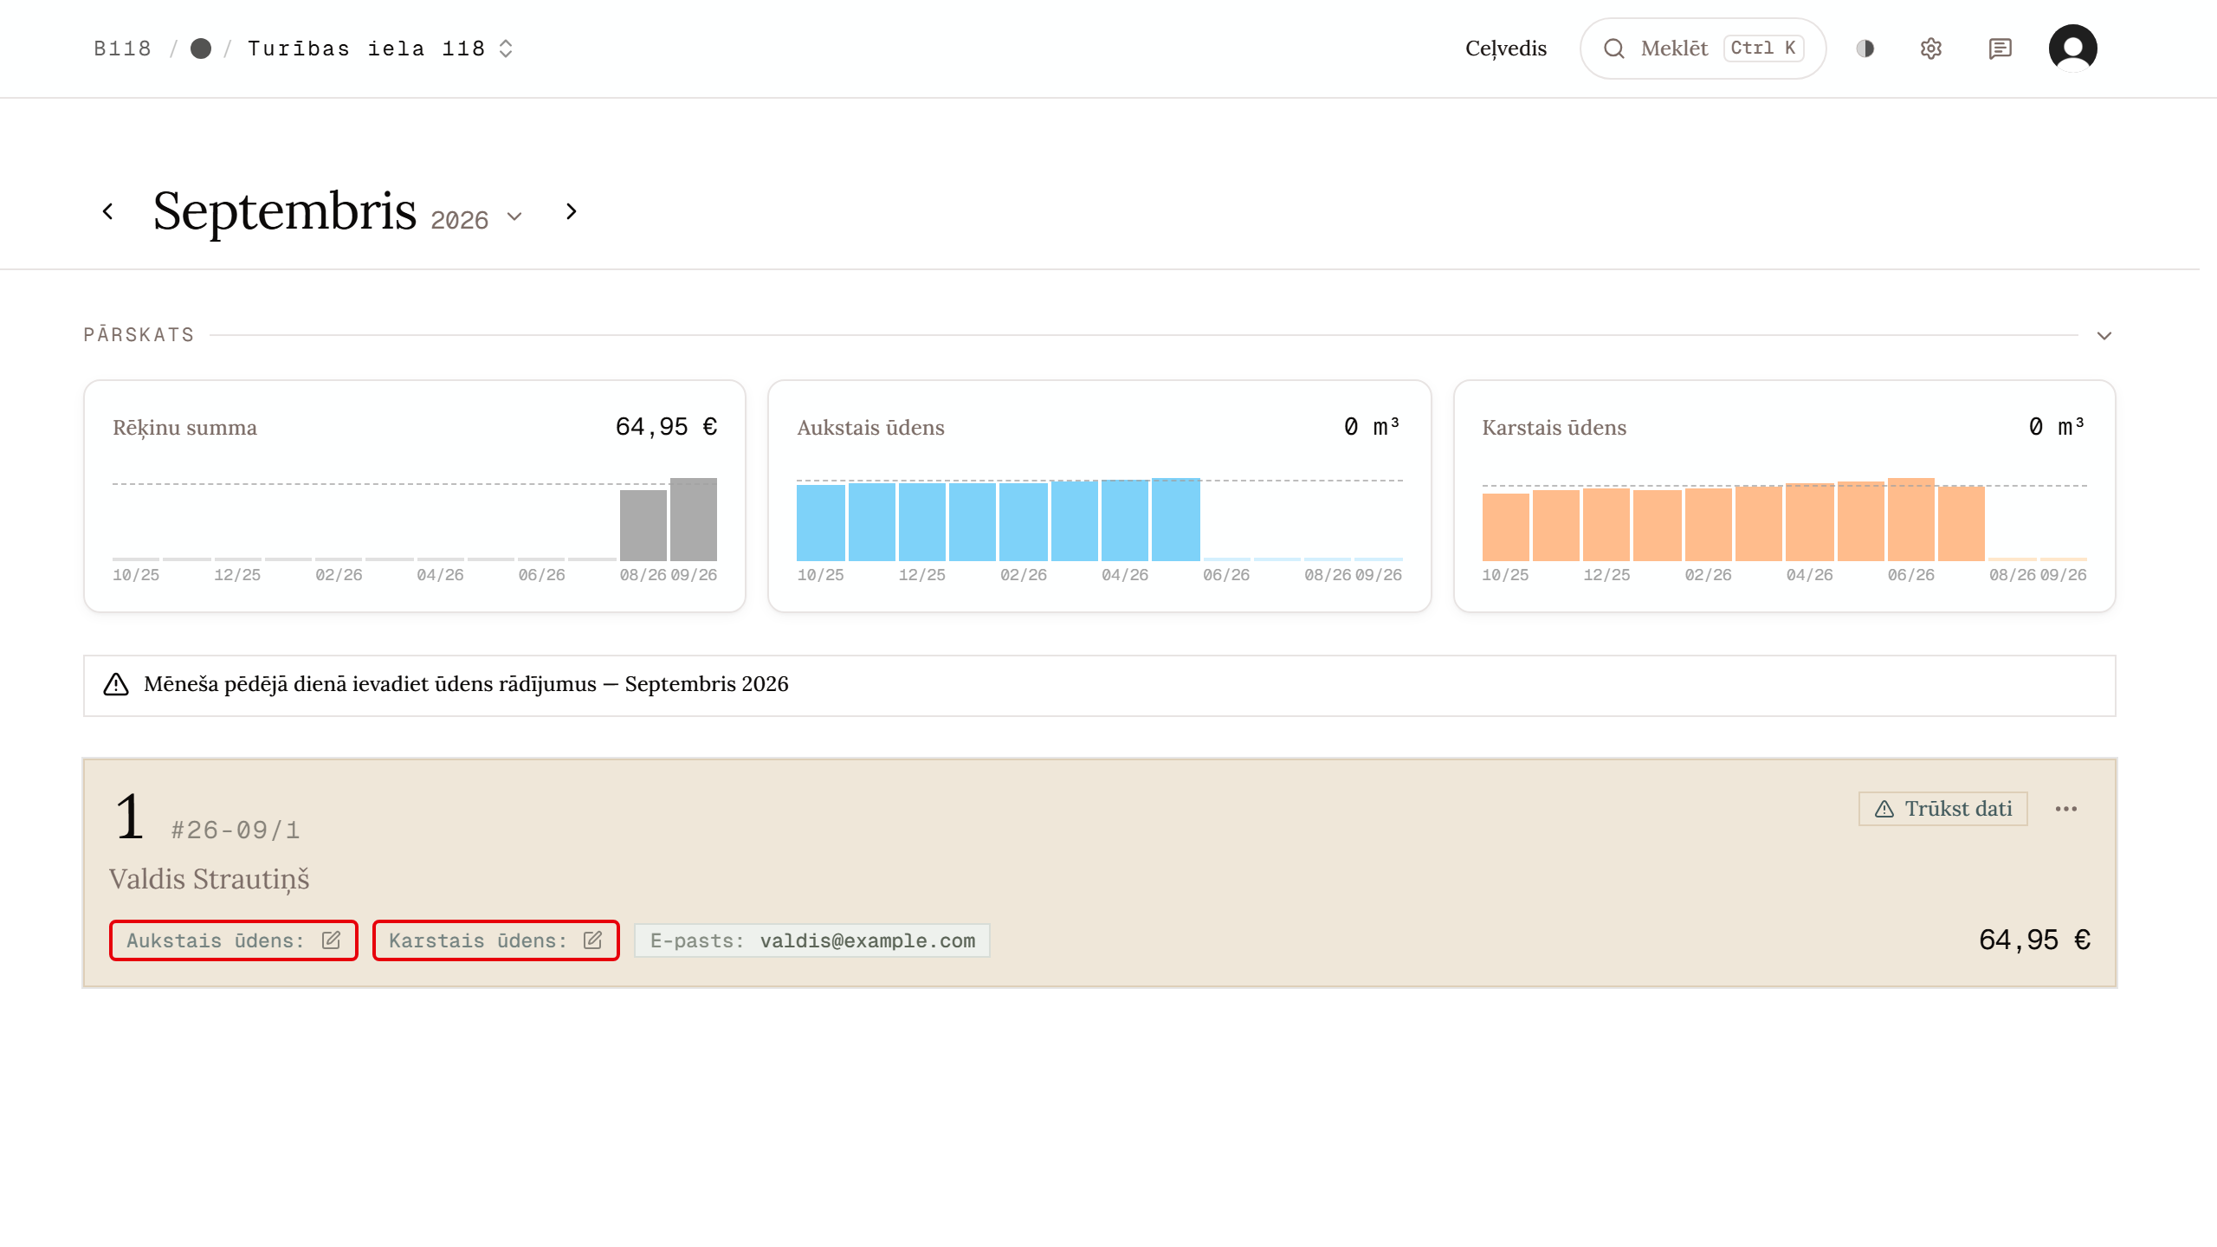Screen dimensions: 2217x1247
Task: Go to the next month arrow
Action: pyautogui.click(x=571, y=211)
